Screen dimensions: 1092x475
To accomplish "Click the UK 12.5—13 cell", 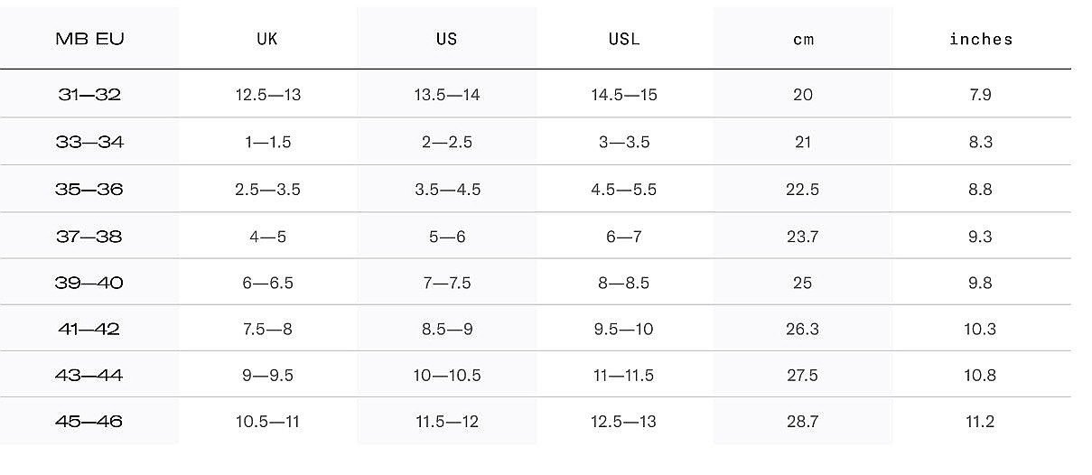I will tap(267, 95).
